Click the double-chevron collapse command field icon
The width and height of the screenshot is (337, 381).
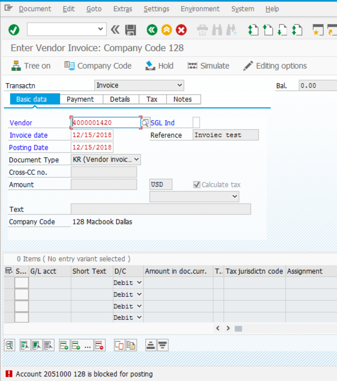115,30
